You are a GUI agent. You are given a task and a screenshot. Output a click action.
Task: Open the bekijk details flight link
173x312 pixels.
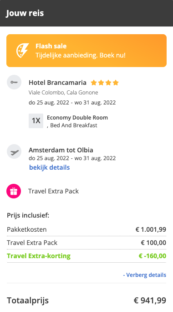(x=50, y=167)
